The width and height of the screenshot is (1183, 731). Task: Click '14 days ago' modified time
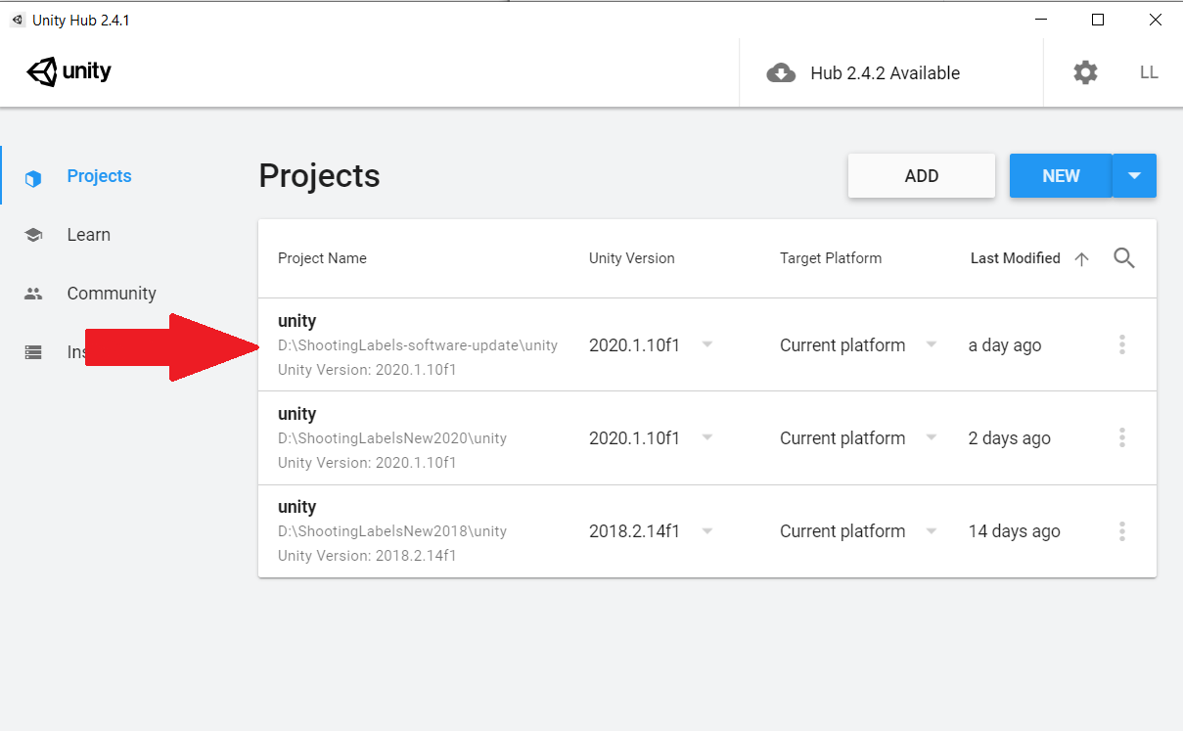tap(1014, 531)
